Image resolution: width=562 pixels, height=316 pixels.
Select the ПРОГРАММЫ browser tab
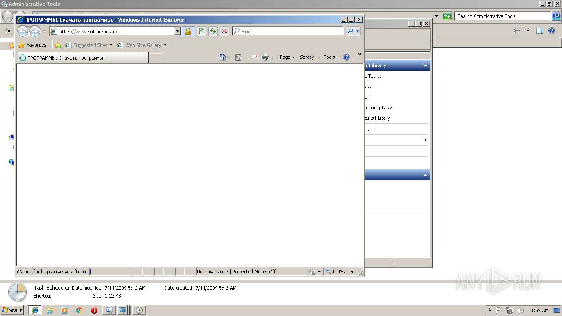point(83,57)
